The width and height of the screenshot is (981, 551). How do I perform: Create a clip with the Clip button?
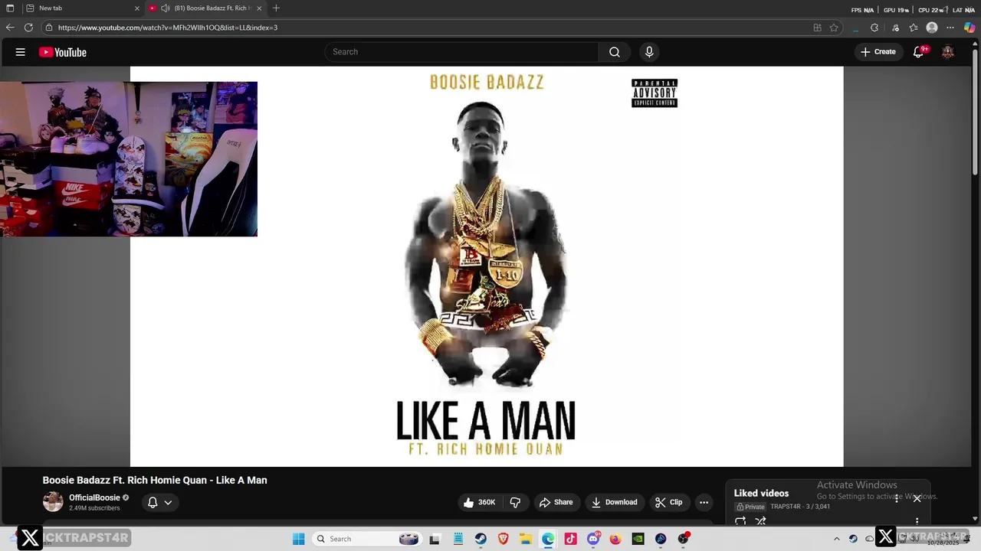(669, 502)
